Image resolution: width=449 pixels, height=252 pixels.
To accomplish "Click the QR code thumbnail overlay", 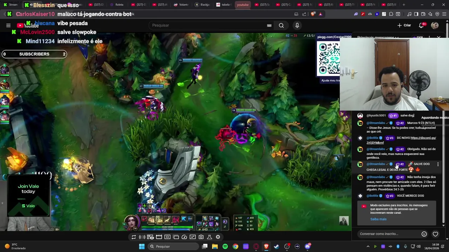I will coord(329,58).
